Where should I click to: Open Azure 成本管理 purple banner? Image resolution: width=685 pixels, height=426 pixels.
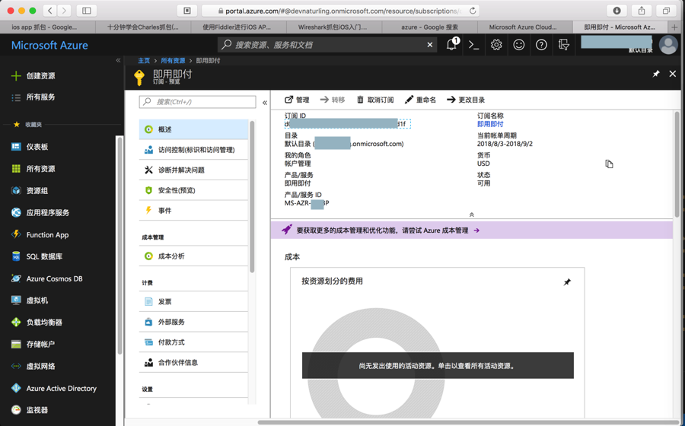click(x=472, y=230)
